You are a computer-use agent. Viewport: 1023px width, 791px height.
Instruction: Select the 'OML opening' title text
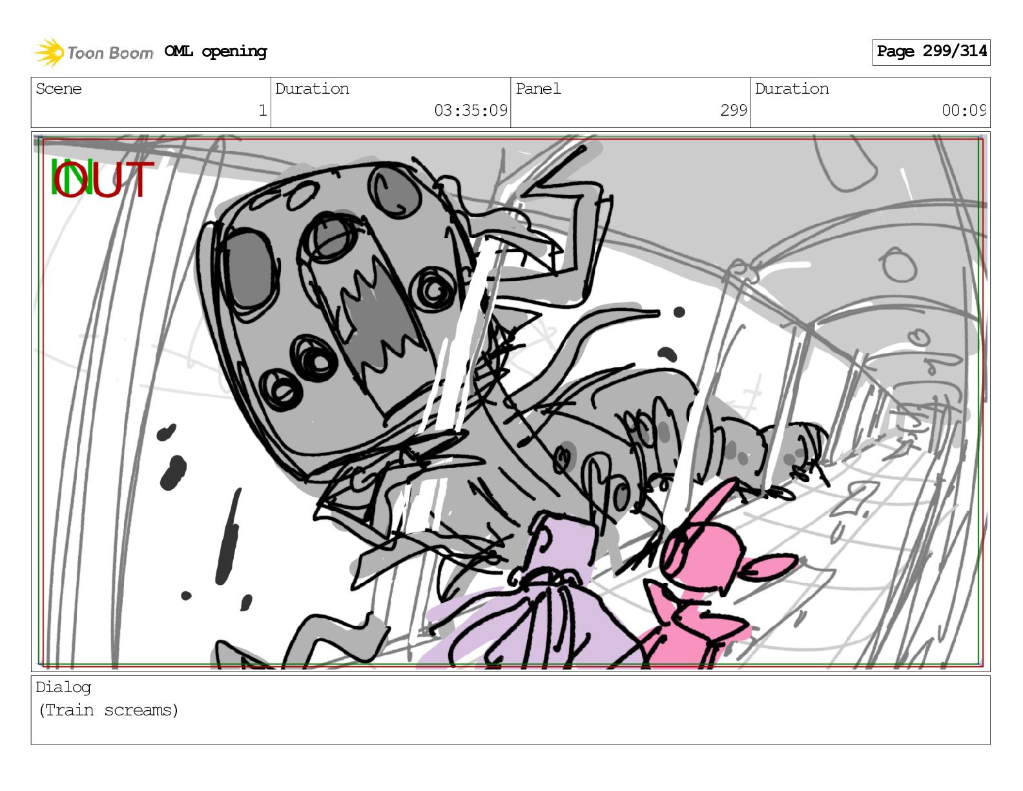click(216, 52)
